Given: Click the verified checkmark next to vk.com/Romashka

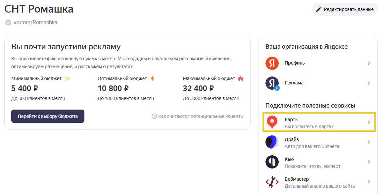Looking at the screenshot, I should [8, 23].
